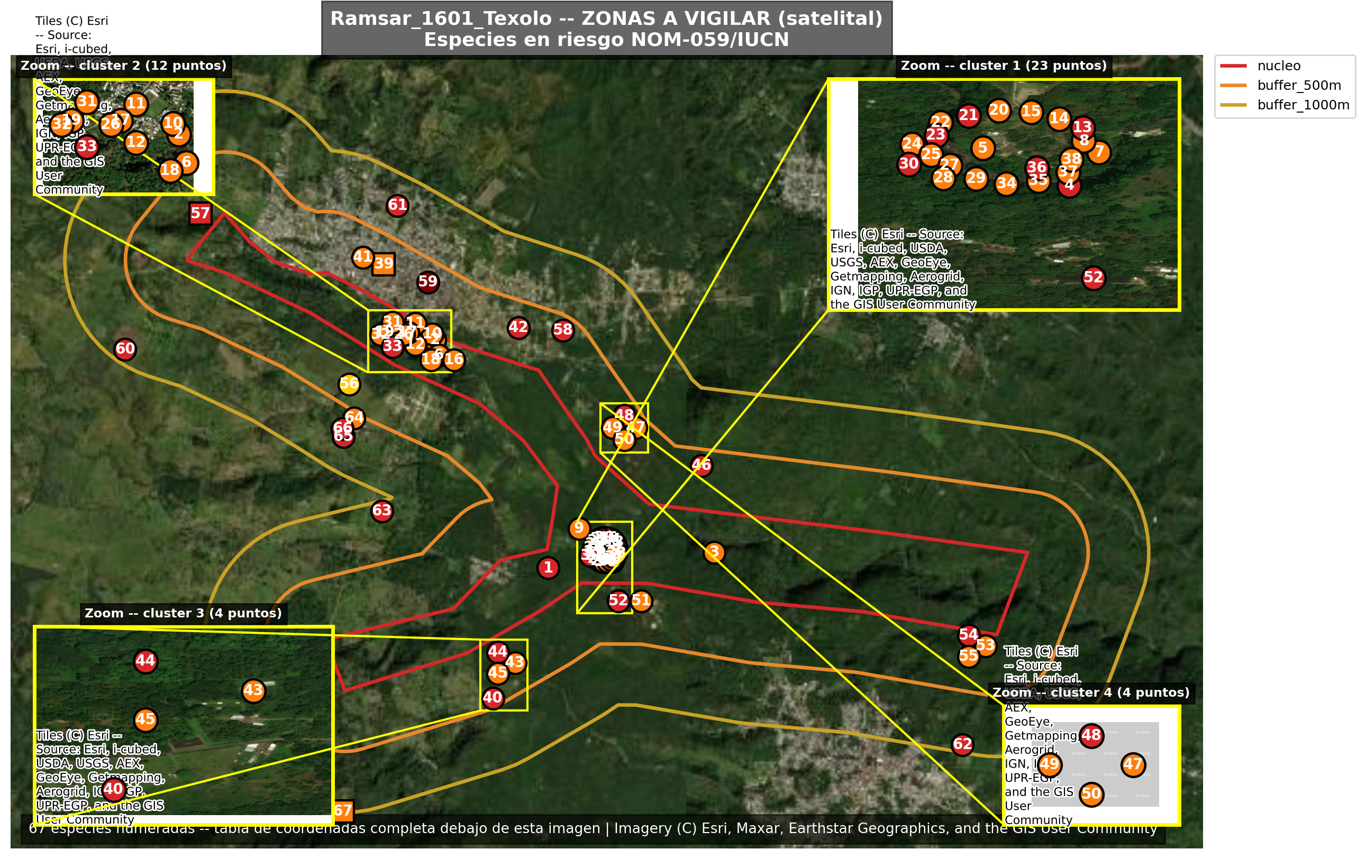Image resolution: width=1366 pixels, height=859 pixels.
Task: Click 'Zoom -- cluster 1 (23 puntos)' label
Action: (x=1004, y=66)
